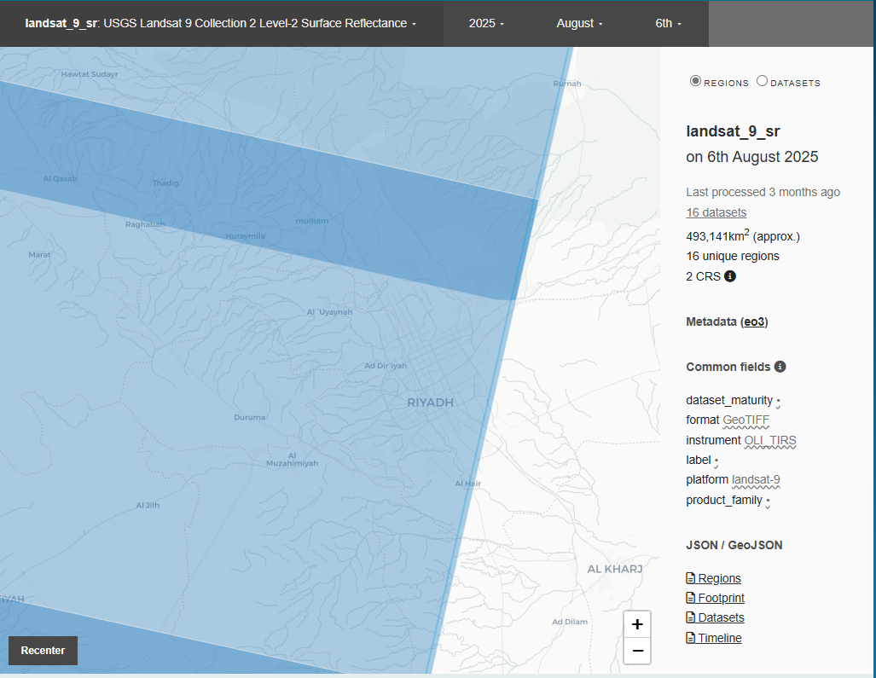
Task: Expand the product_family field chevron
Action: [769, 501]
